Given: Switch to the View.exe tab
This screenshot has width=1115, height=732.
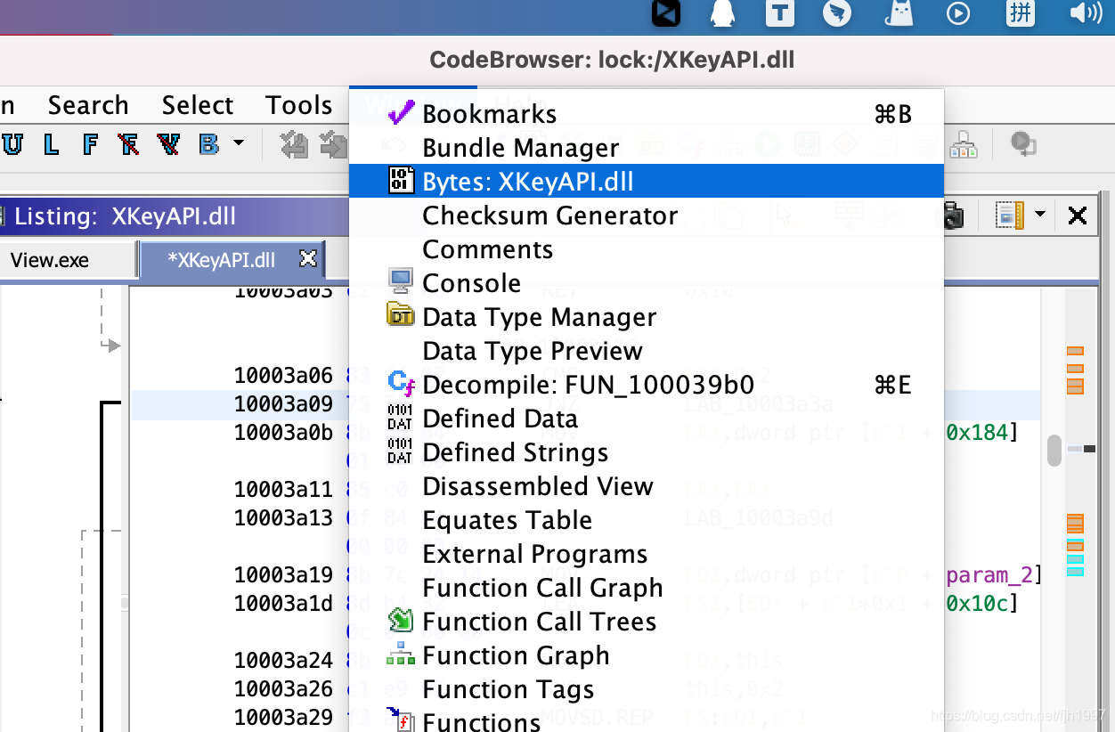Looking at the screenshot, I should (x=50, y=260).
